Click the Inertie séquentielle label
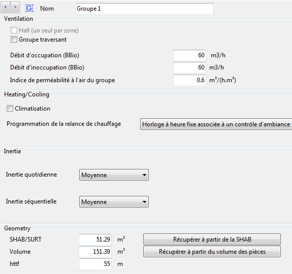Screen dimensions: 292x274 coord(31,201)
